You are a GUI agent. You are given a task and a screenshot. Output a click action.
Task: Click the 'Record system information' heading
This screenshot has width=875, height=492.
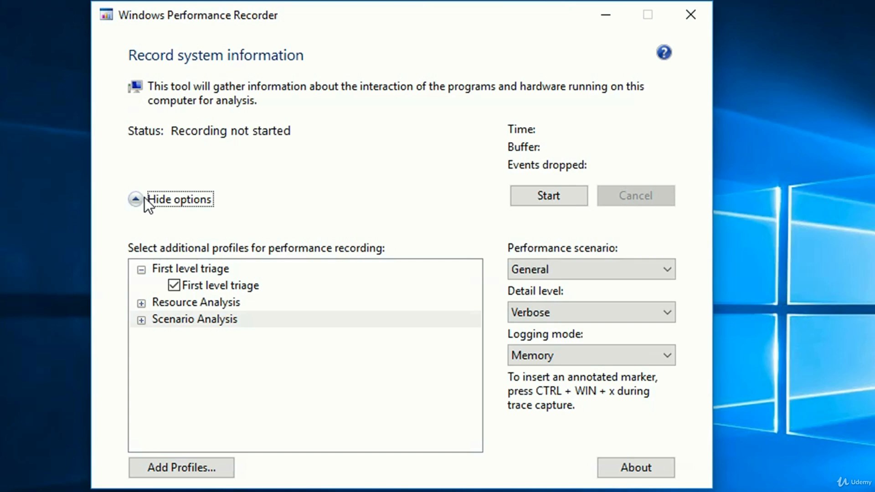point(216,55)
